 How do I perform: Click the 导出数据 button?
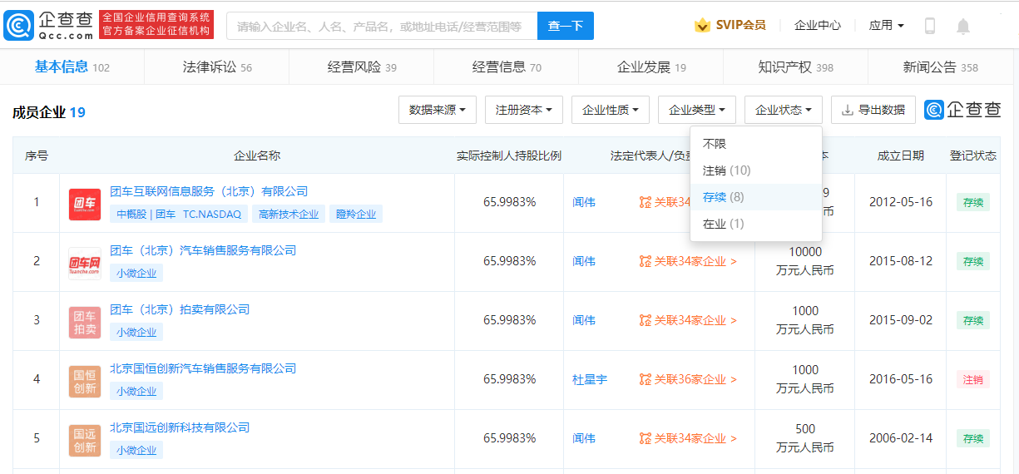873,110
